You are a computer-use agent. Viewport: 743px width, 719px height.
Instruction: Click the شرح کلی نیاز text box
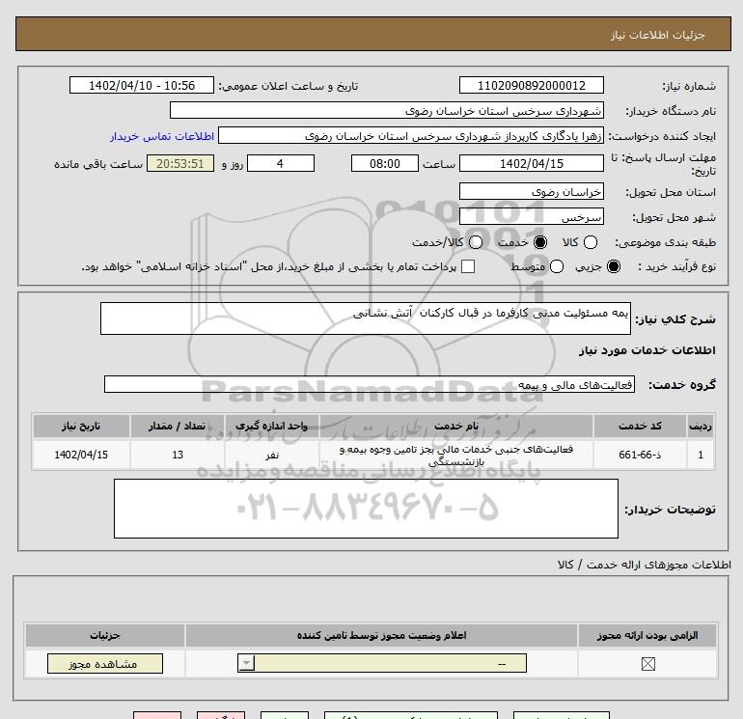(366, 318)
